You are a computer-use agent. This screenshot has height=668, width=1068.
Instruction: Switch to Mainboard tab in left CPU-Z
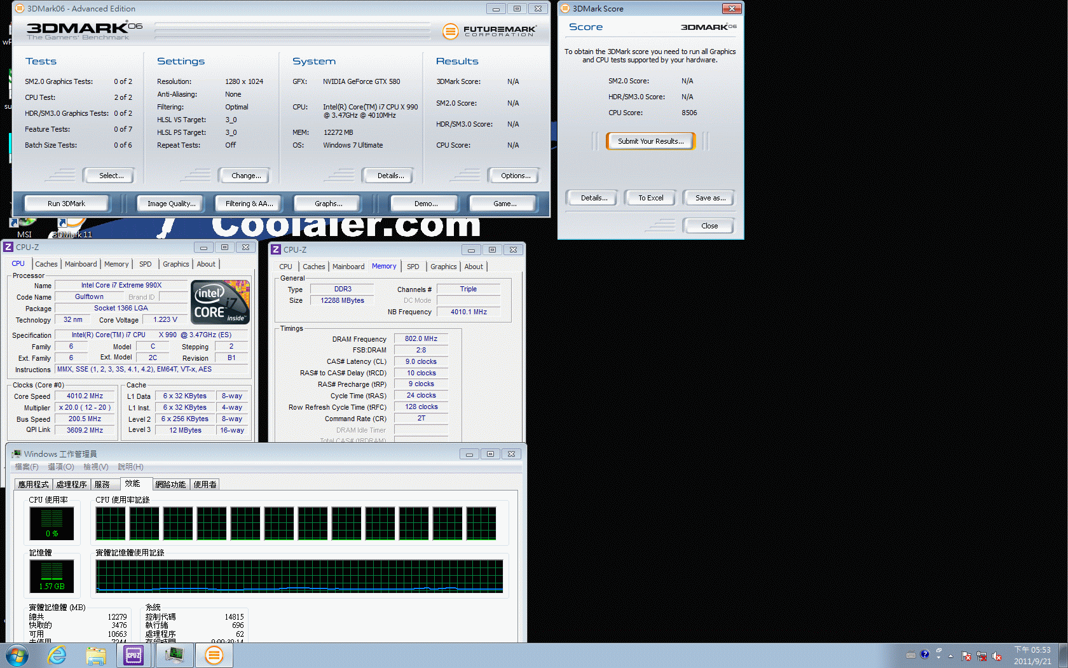(81, 264)
